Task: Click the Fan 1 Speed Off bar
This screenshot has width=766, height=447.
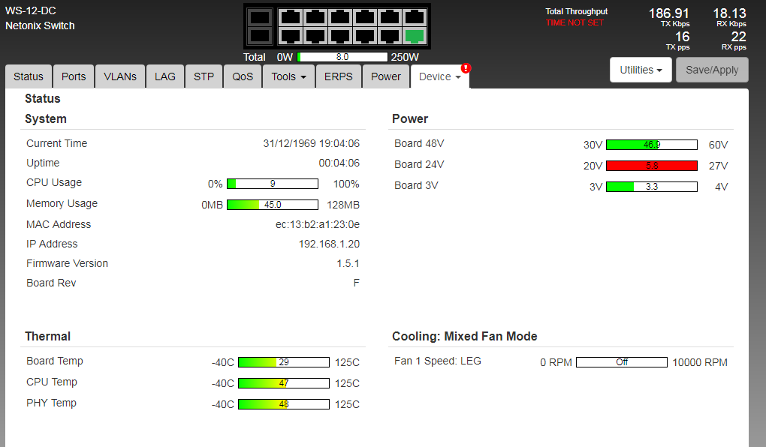Action: coord(621,362)
